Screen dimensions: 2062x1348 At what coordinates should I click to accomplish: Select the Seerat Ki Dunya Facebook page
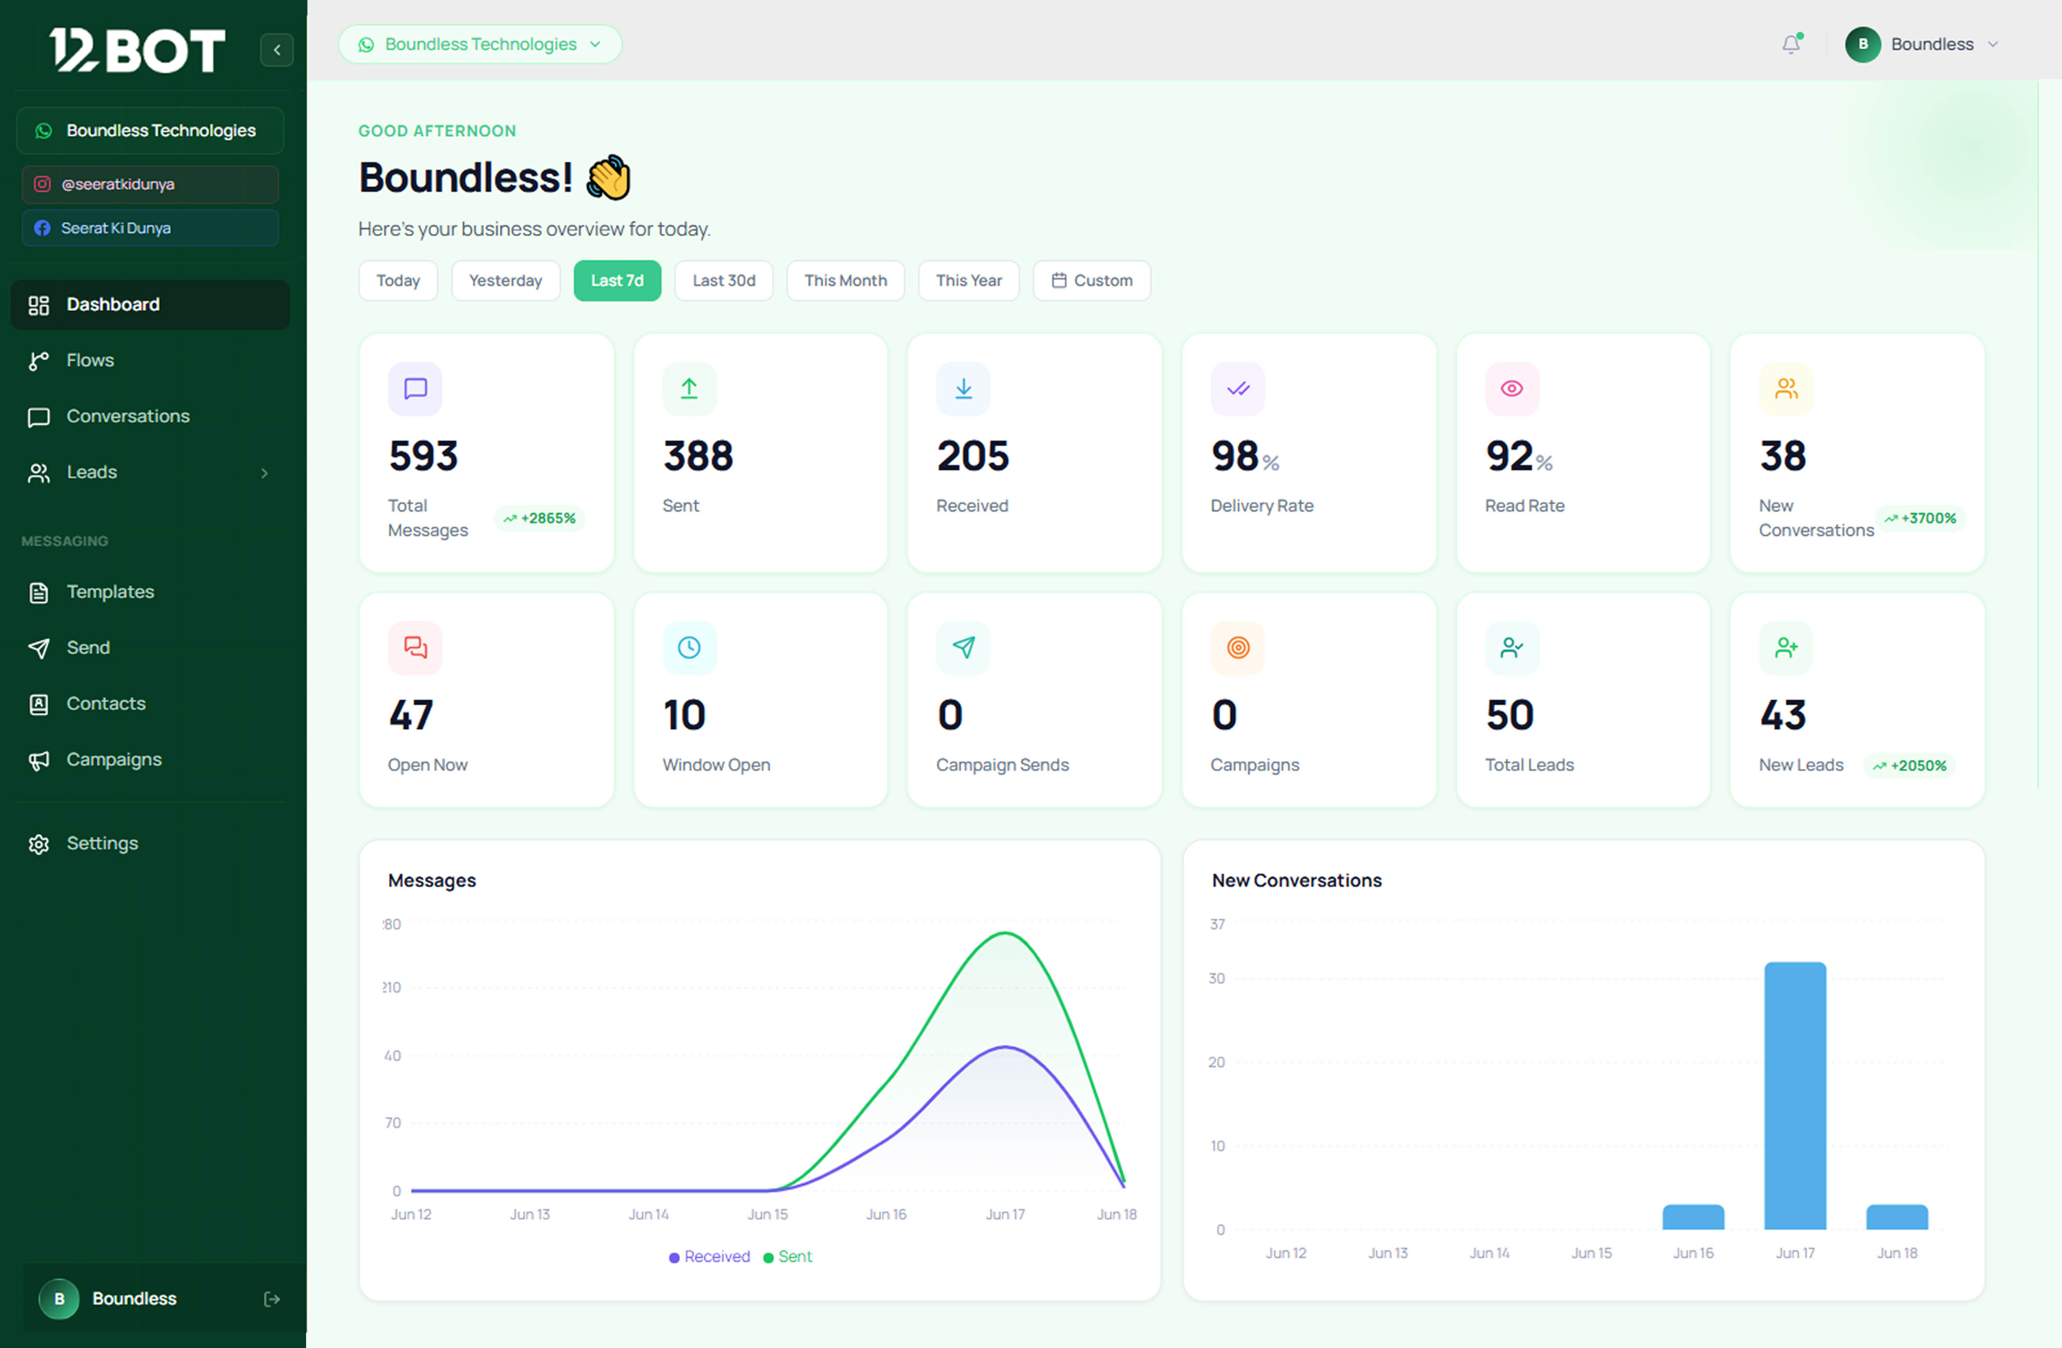click(150, 228)
